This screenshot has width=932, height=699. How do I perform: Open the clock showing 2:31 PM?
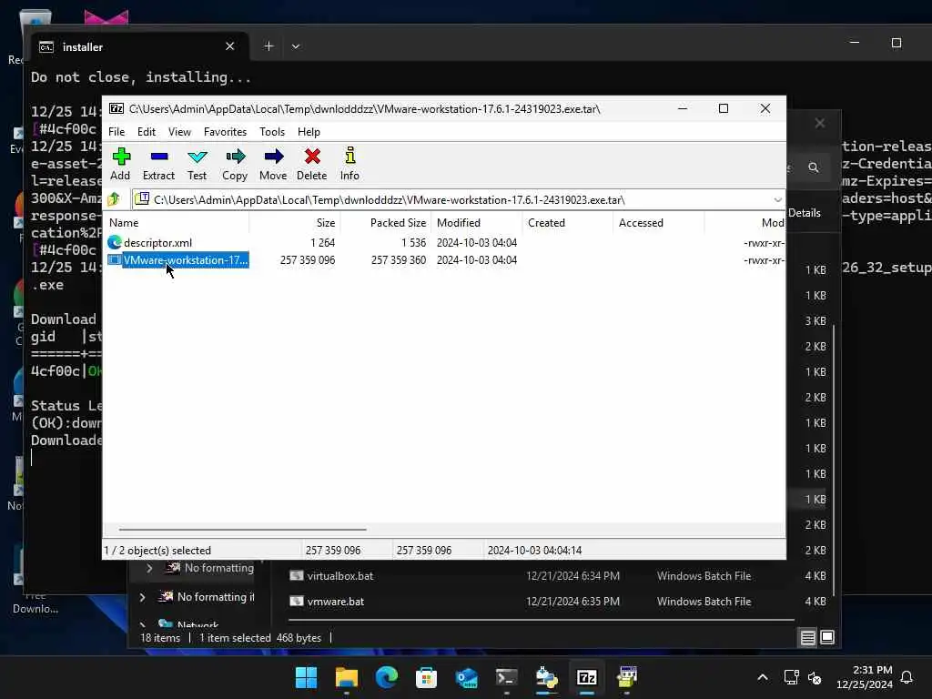click(865, 677)
